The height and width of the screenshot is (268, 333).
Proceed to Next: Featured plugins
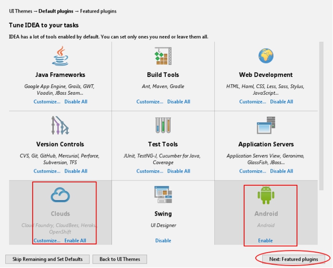pyautogui.click(x=294, y=259)
